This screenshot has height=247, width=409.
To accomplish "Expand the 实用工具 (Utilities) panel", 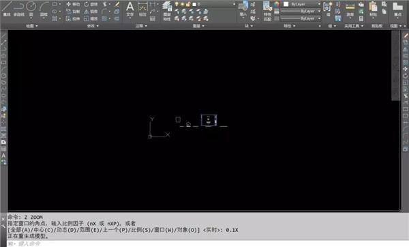I will tap(354, 26).
